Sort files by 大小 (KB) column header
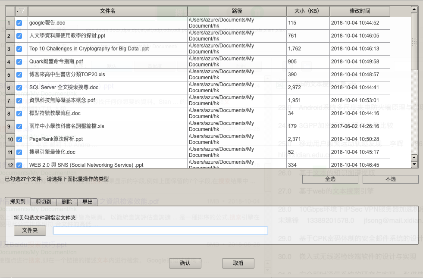 tap(308, 11)
